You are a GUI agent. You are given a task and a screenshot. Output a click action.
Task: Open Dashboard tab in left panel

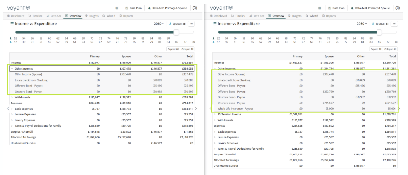pyautogui.click(x=16, y=16)
